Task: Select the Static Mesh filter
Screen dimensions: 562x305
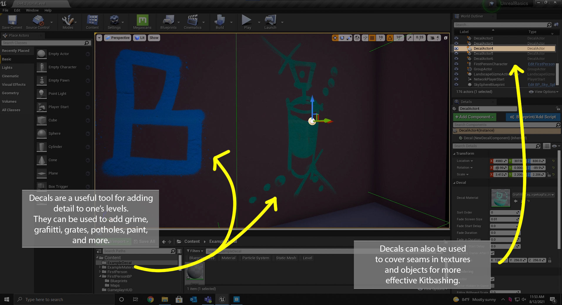Action: tap(286, 258)
